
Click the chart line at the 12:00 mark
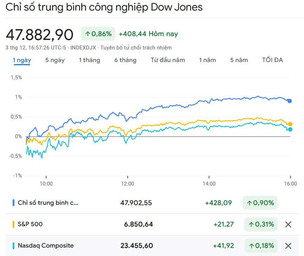[x=128, y=119]
